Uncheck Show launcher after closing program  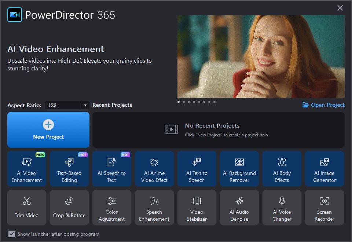pos(12,234)
